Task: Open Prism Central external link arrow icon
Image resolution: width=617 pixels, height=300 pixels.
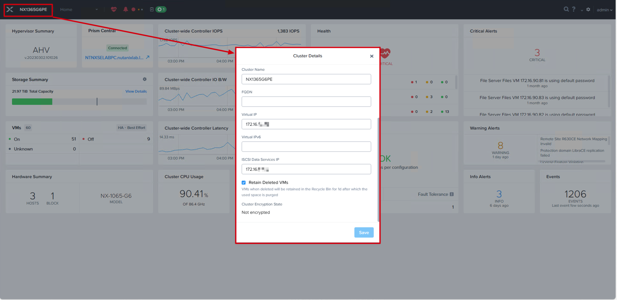Action: 148,57
